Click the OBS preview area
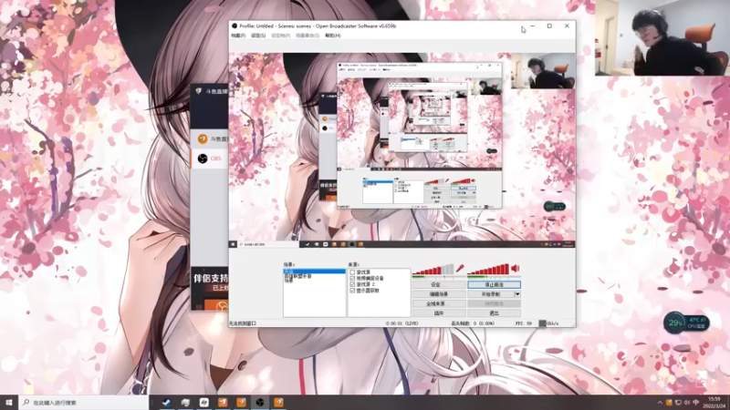 (x=402, y=150)
